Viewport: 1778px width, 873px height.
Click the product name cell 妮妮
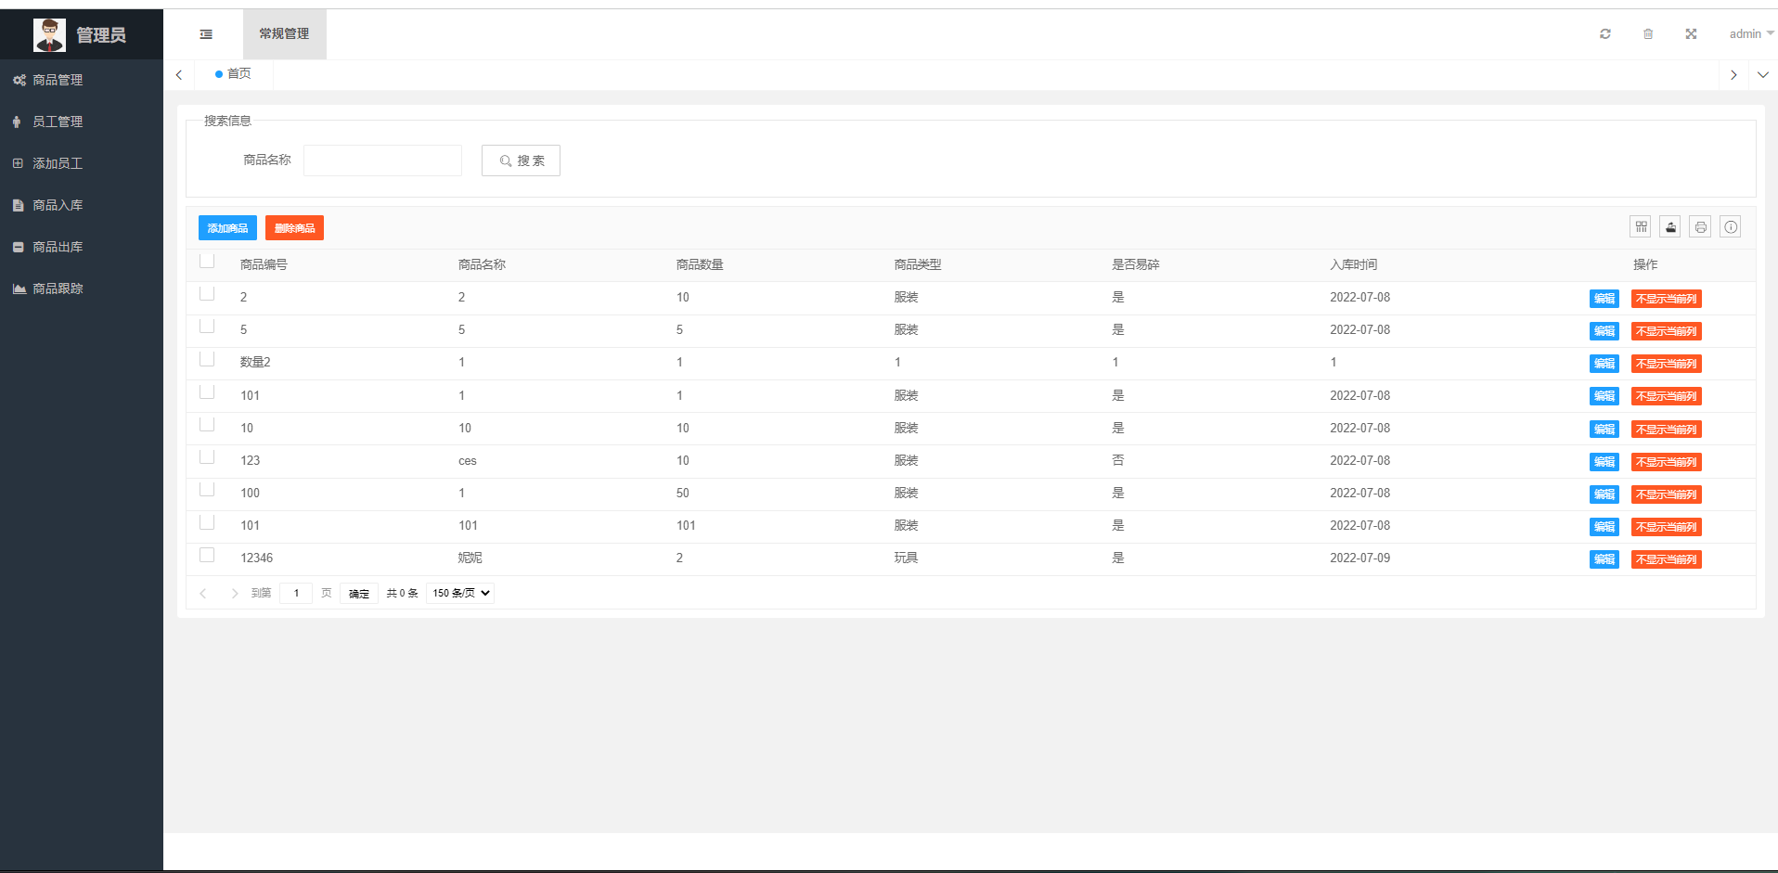coord(470,558)
